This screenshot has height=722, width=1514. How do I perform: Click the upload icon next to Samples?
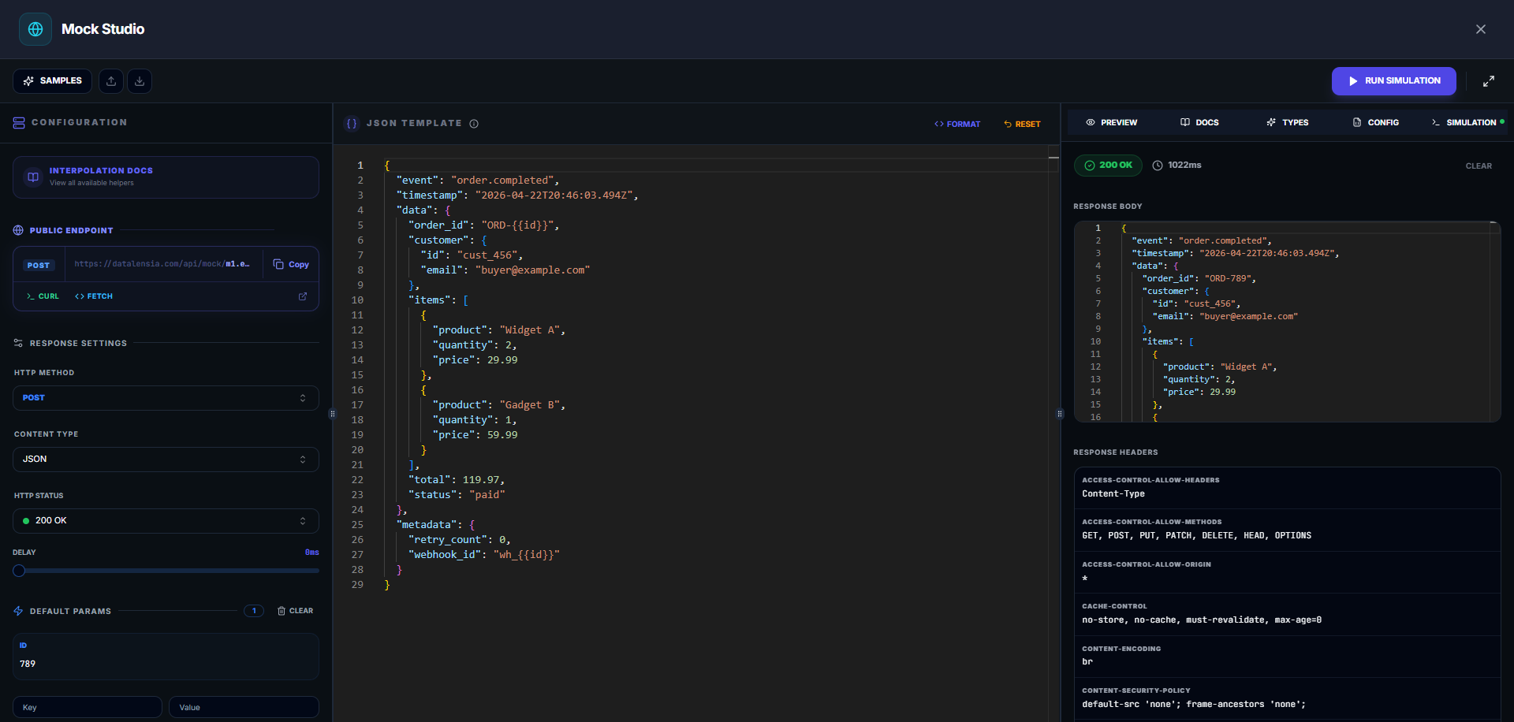(111, 81)
